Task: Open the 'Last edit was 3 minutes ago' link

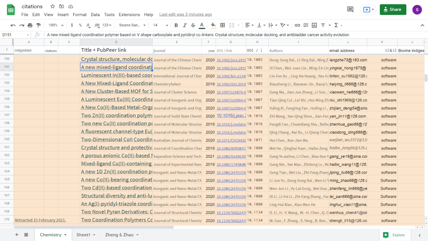Action: (186, 15)
